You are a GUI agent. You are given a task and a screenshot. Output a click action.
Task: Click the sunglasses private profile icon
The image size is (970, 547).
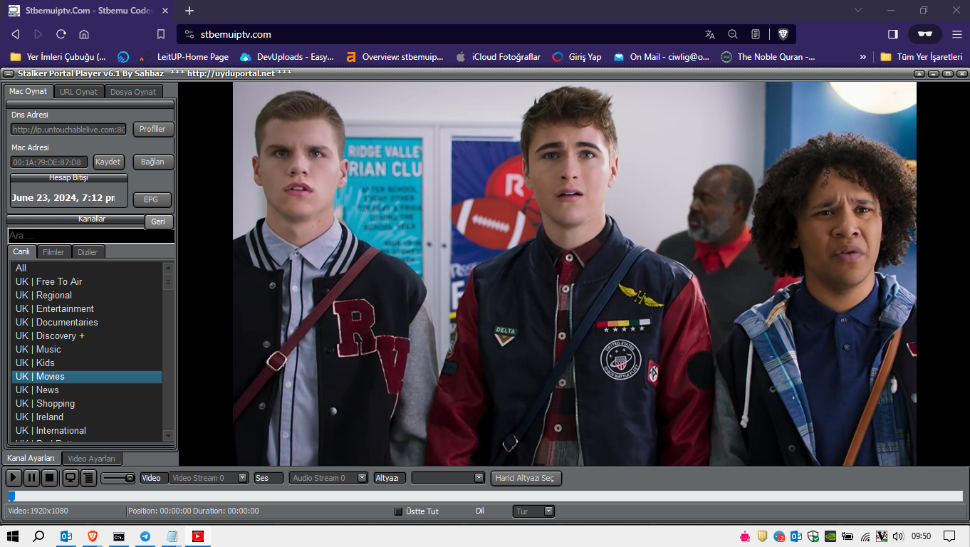(925, 34)
